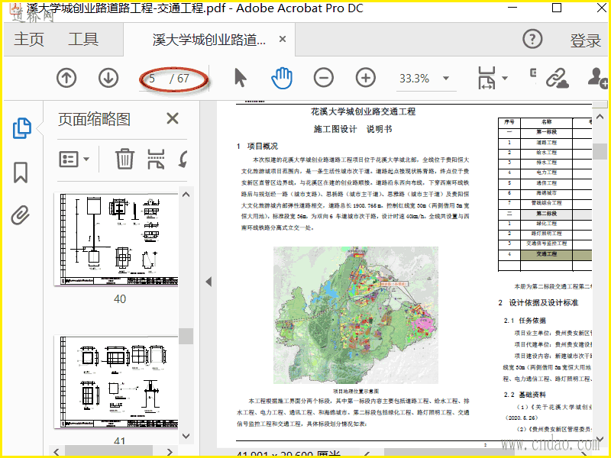Open the bookmarks panel icon
611x458 pixels.
pyautogui.click(x=21, y=173)
